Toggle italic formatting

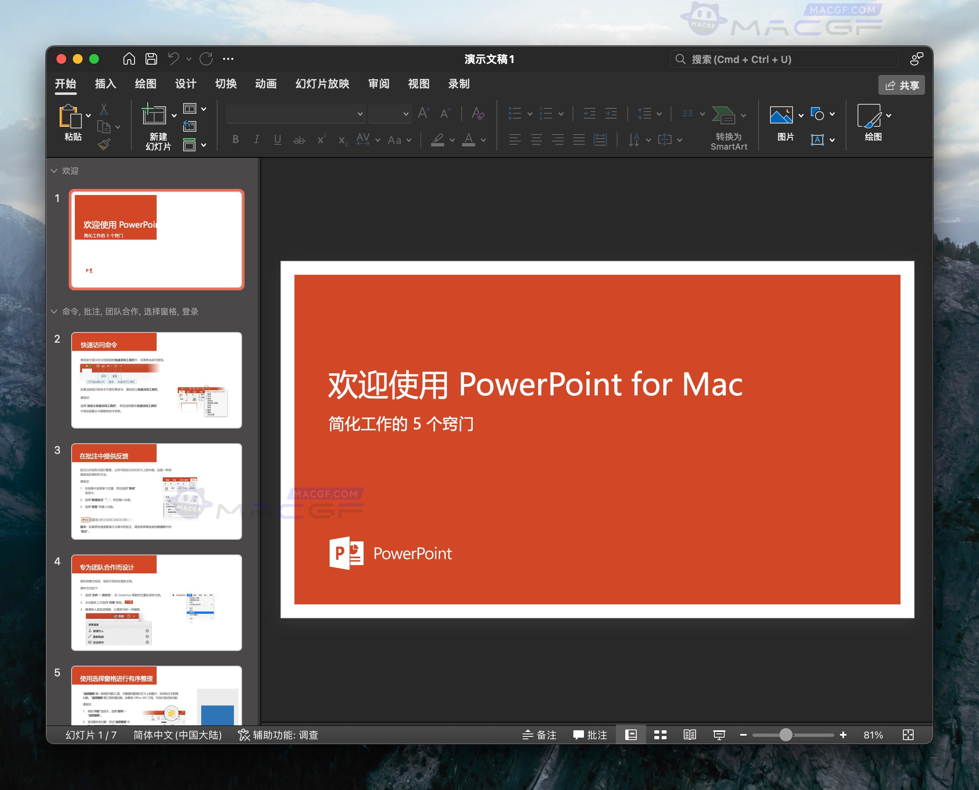coord(256,140)
